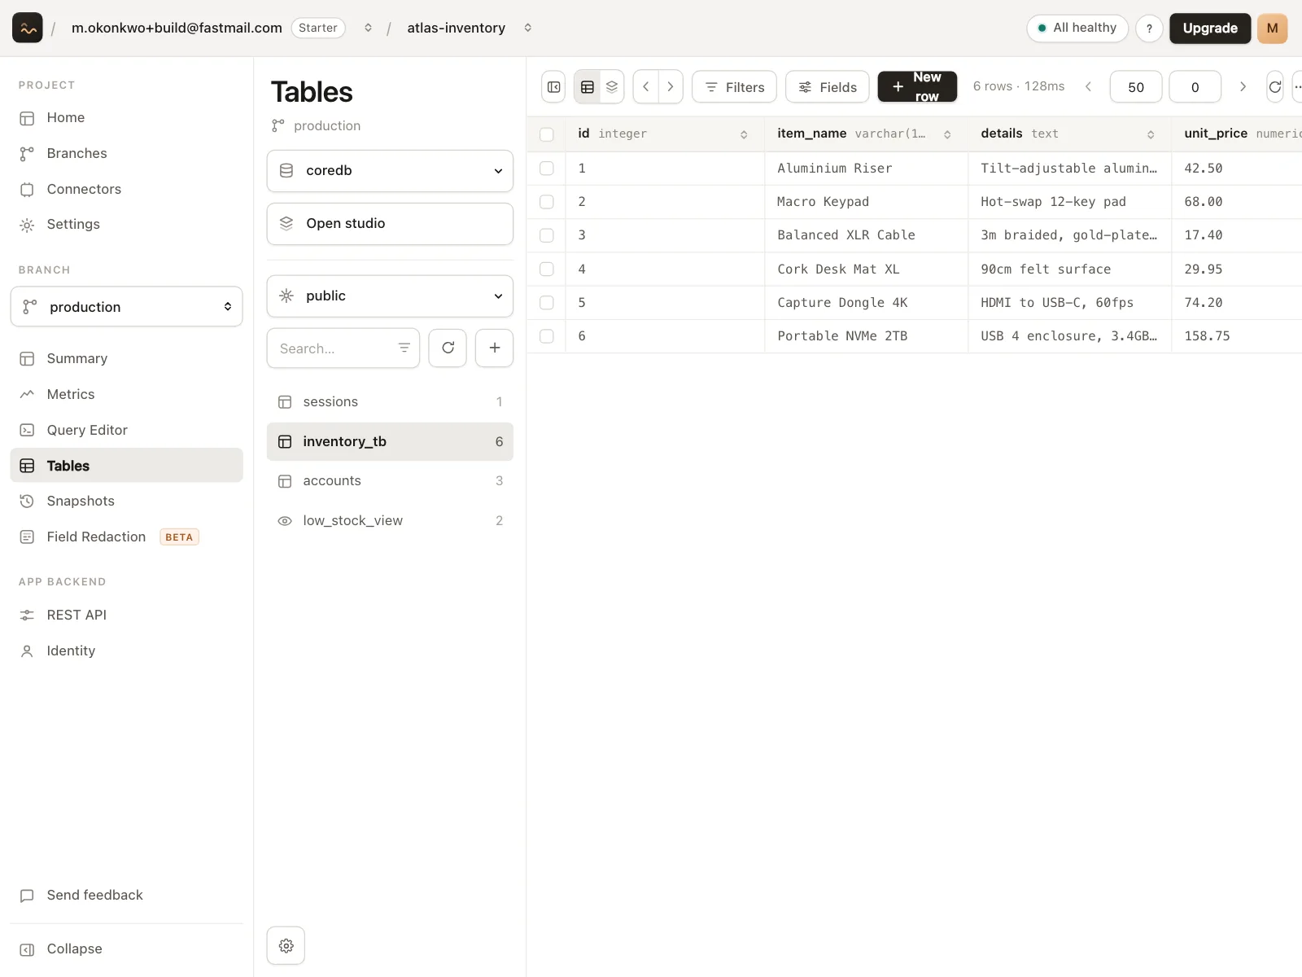Viewport: 1302px width, 977px height.
Task: Sort by the details column arrows
Action: 1151,134
